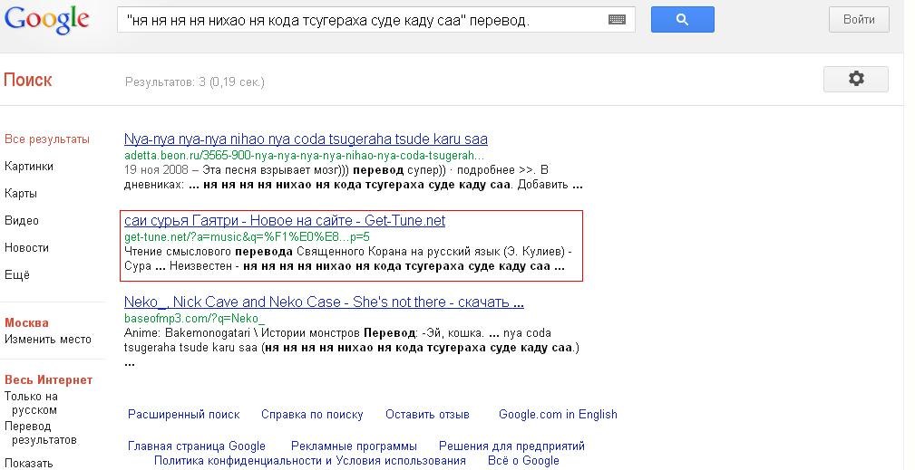Click the Войти sign-in button
915x470 pixels.
(x=858, y=19)
